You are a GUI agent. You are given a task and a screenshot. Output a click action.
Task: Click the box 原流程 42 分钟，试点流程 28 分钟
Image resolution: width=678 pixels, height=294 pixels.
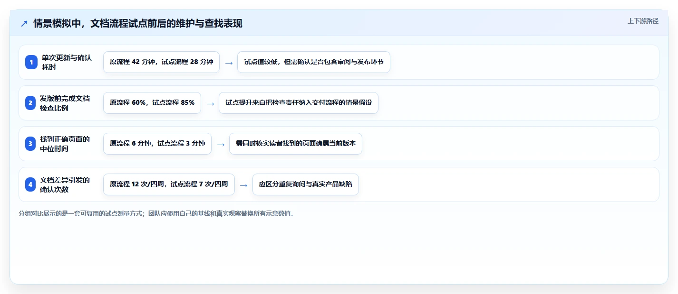161,62
